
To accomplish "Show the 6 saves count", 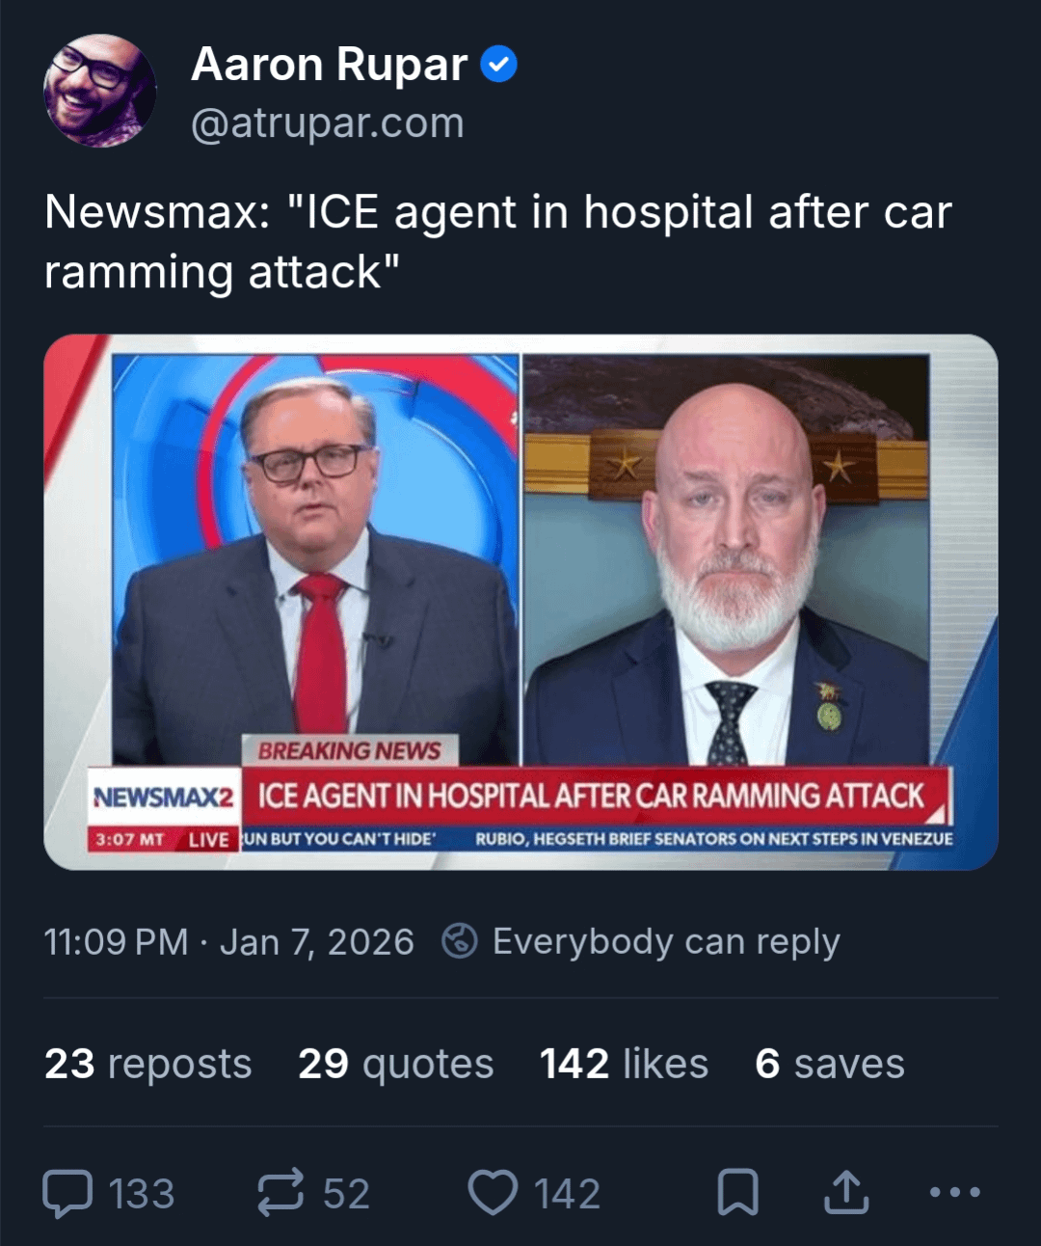I will [x=830, y=1064].
